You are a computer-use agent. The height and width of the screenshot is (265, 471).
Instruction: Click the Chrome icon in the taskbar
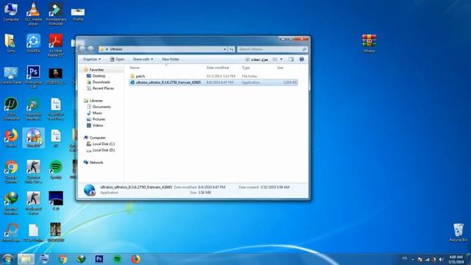(63, 259)
